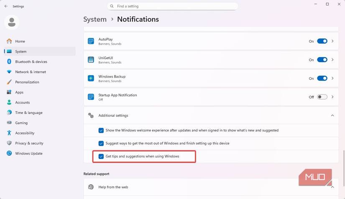Screen dimensions: 345x199
Task: Go to Windows Update section
Action: [28, 154]
